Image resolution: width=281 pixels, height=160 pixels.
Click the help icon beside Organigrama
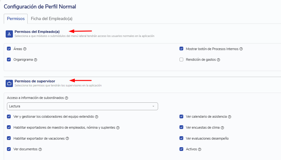pos(36,60)
